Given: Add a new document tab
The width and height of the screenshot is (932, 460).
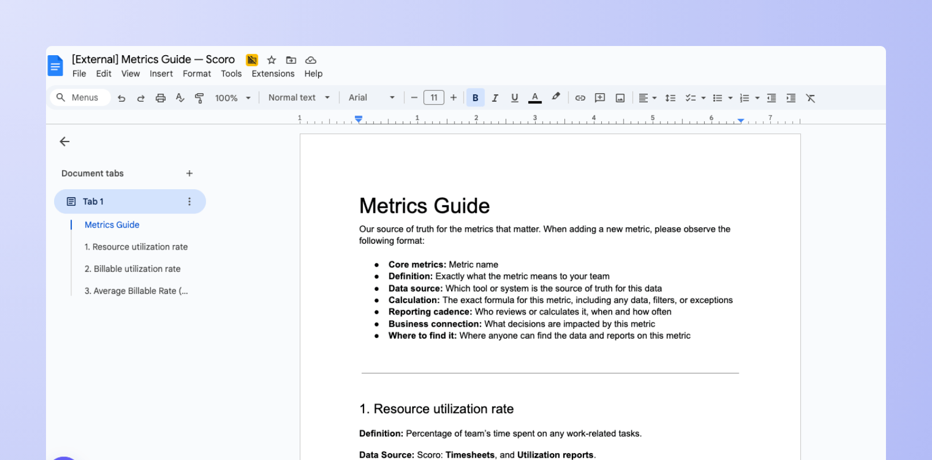Looking at the screenshot, I should tap(189, 173).
